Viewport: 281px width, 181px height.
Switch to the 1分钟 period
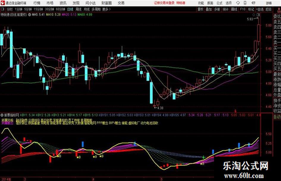click(18, 9)
